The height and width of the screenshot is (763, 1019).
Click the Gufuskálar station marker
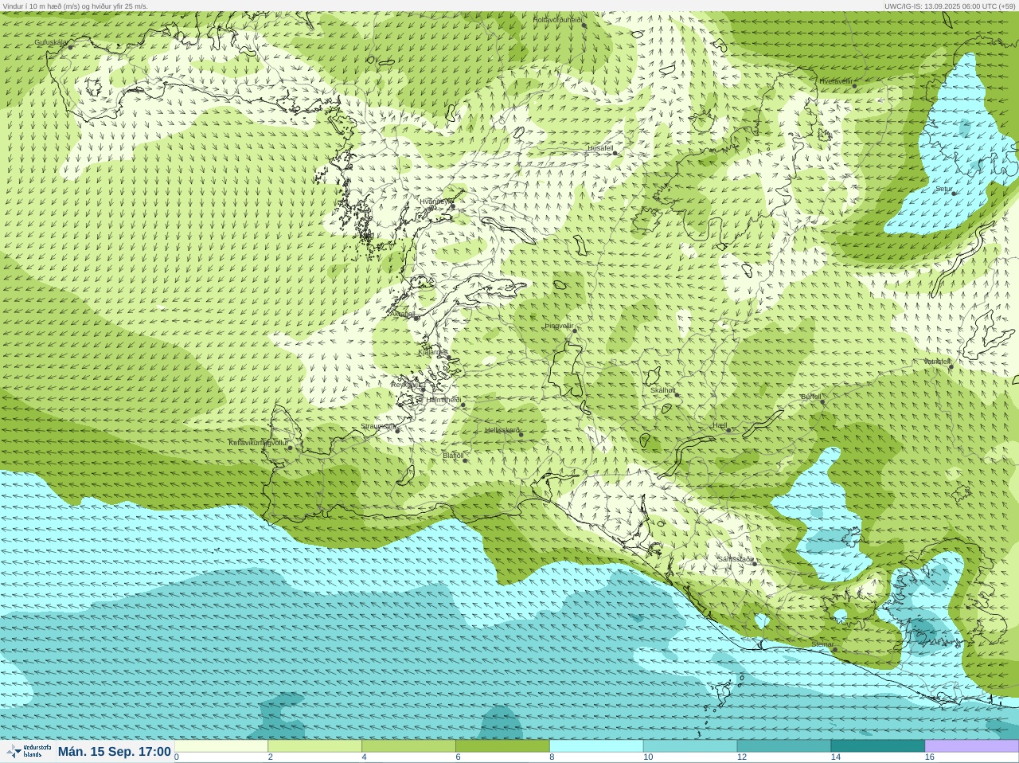70,47
